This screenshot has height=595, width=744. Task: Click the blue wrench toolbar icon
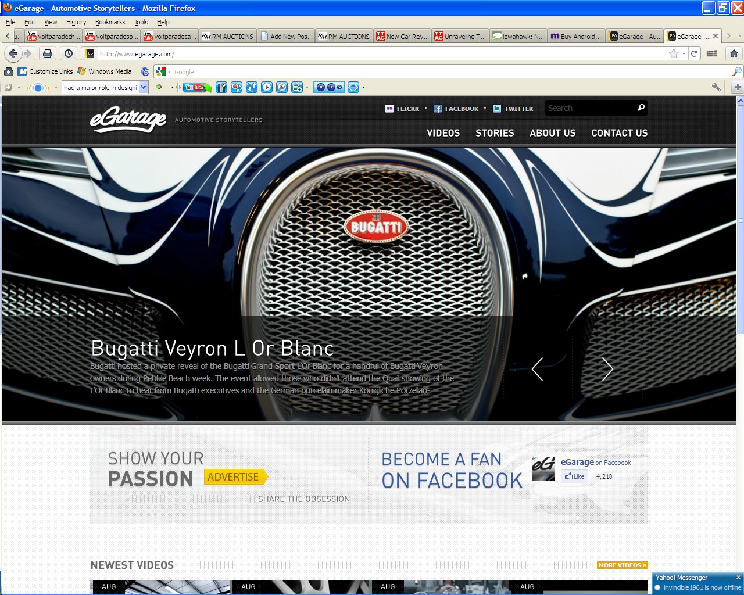point(282,87)
